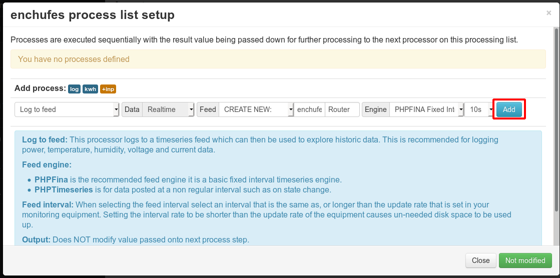The height and width of the screenshot is (278, 560).
Task: Click the "Engine" label beside PHPFINA
Action: click(375, 109)
